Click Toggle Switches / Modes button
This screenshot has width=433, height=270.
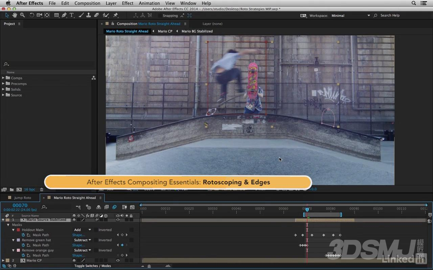[93, 266]
